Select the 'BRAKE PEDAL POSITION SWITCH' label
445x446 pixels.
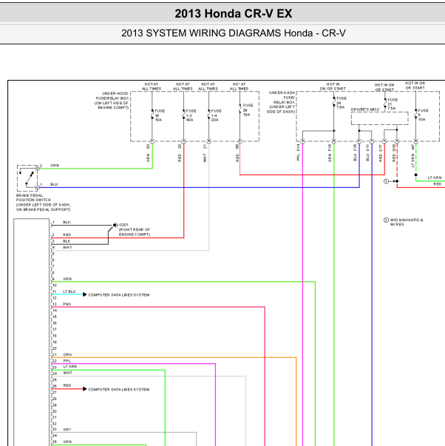[x=43, y=203]
